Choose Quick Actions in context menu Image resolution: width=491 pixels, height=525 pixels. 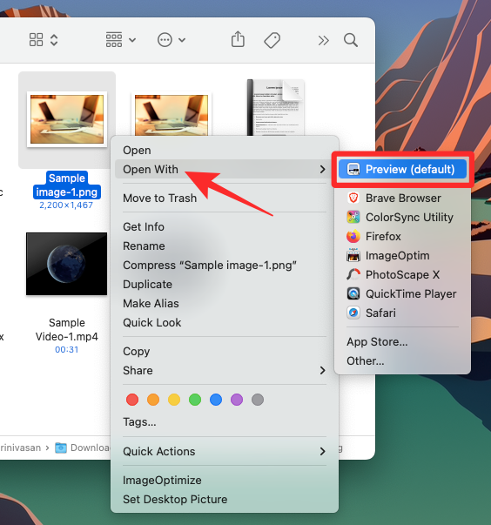(159, 451)
